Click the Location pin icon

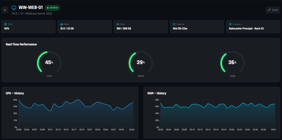point(230,24)
